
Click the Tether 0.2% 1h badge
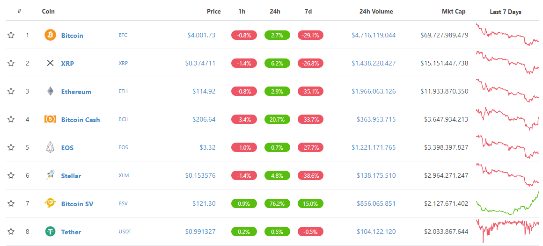(x=244, y=232)
